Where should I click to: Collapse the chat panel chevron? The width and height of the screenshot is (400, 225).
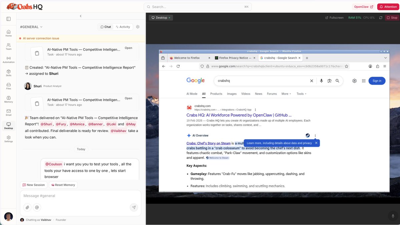[81, 16]
